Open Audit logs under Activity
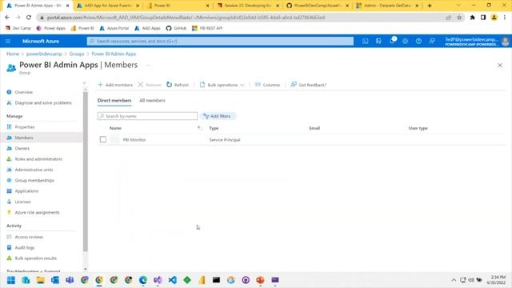This screenshot has width=512, height=288. pyautogui.click(x=25, y=248)
